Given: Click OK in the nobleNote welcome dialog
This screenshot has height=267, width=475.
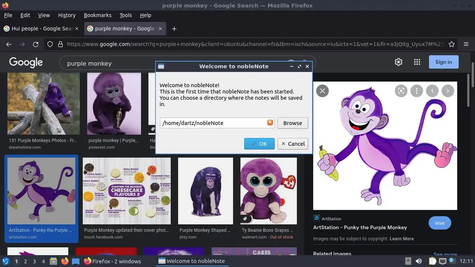Looking at the screenshot, I should tap(259, 144).
